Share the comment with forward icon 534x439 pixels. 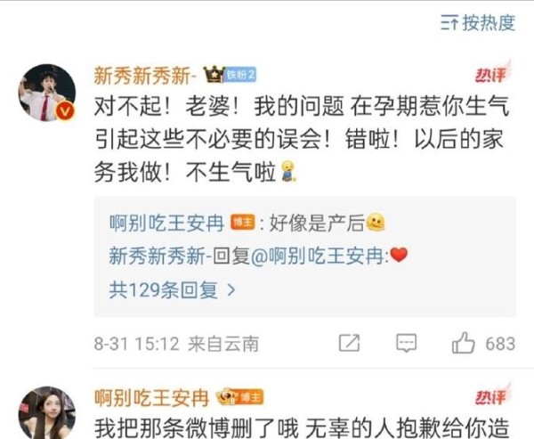349,343
